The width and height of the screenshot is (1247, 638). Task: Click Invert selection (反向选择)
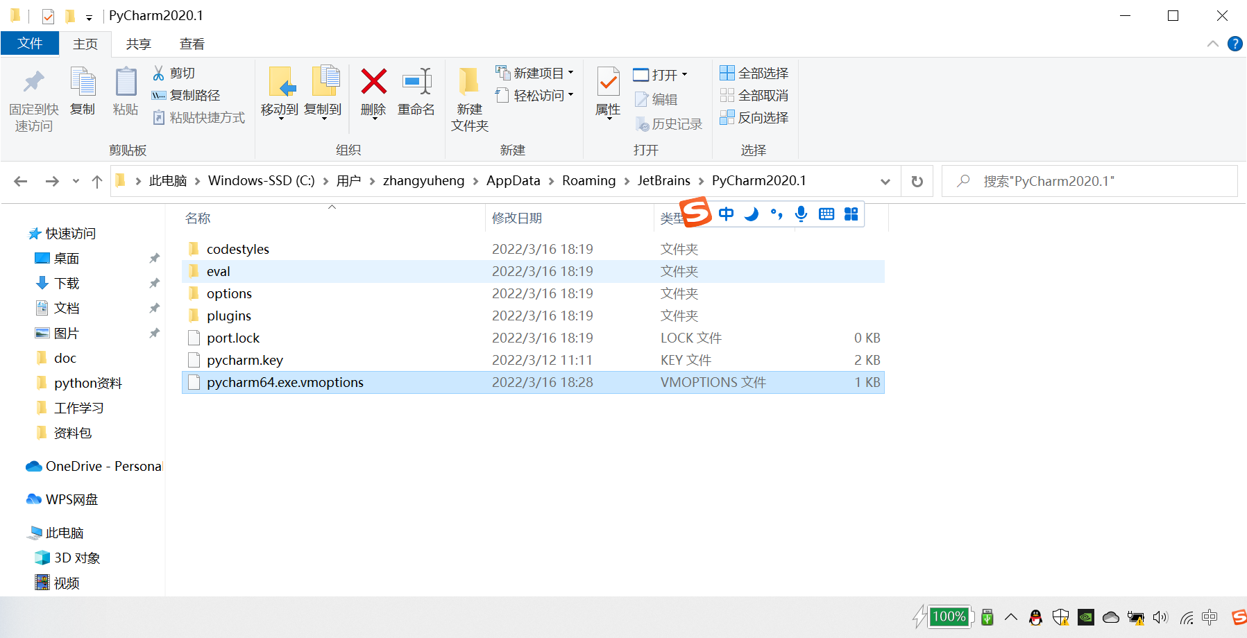click(x=754, y=117)
